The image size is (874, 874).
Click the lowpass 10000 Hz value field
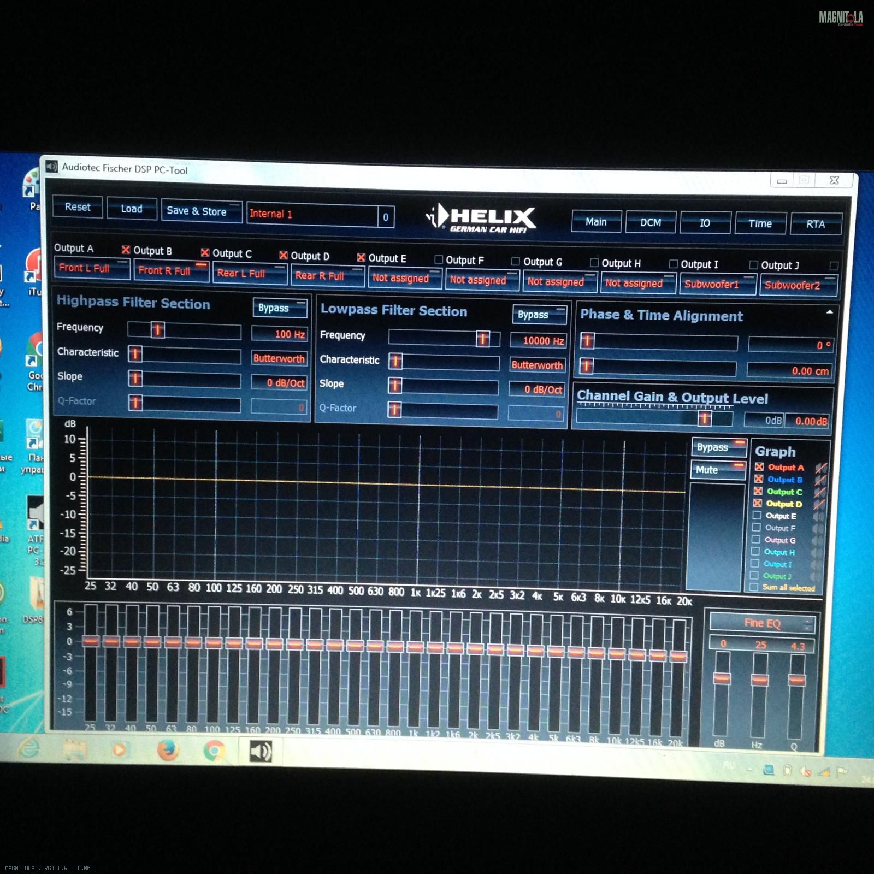[x=538, y=341]
